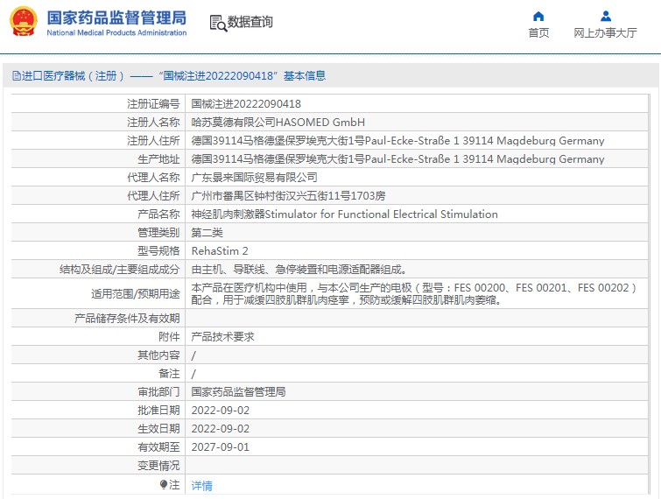Open the 详情 link
The image size is (661, 499).
click(201, 486)
